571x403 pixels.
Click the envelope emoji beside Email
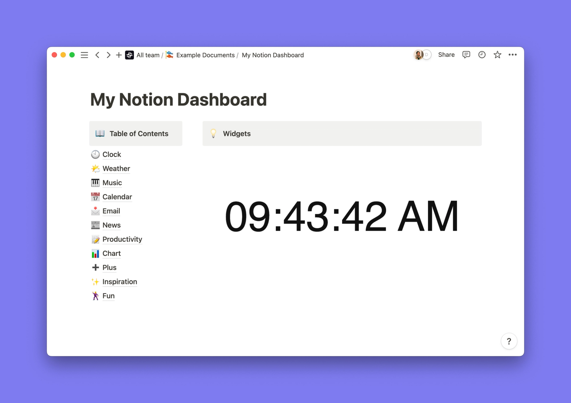[x=95, y=211]
